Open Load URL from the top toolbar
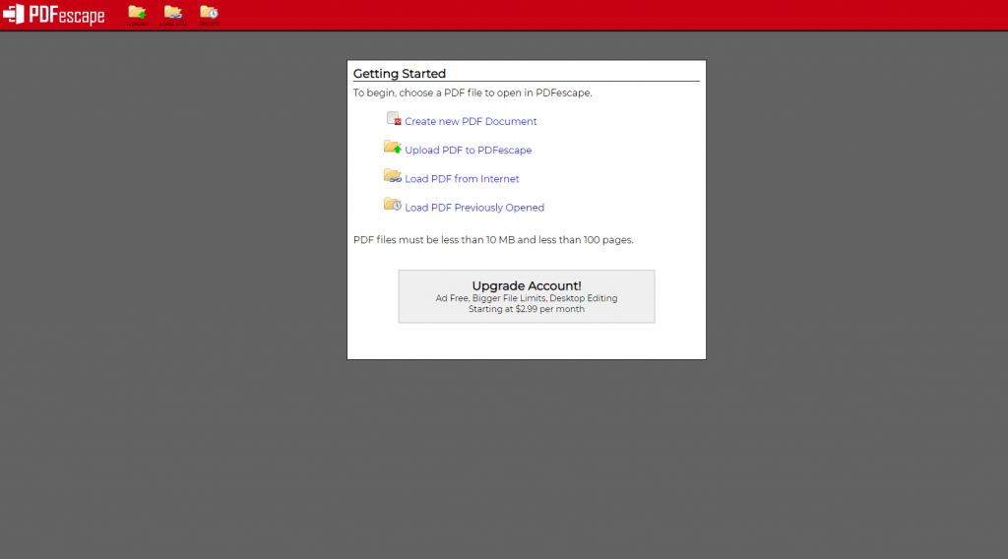The width and height of the screenshot is (1008, 559). point(173,14)
